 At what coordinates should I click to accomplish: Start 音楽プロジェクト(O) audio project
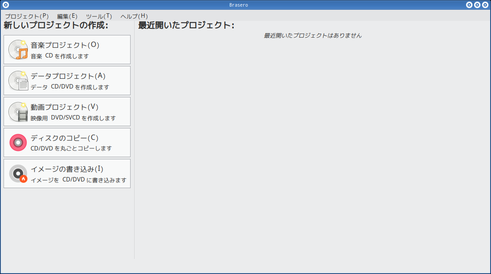pyautogui.click(x=67, y=50)
